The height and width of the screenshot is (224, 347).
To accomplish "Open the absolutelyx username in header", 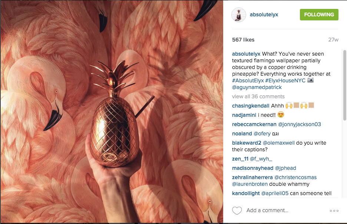I will tap(264, 14).
